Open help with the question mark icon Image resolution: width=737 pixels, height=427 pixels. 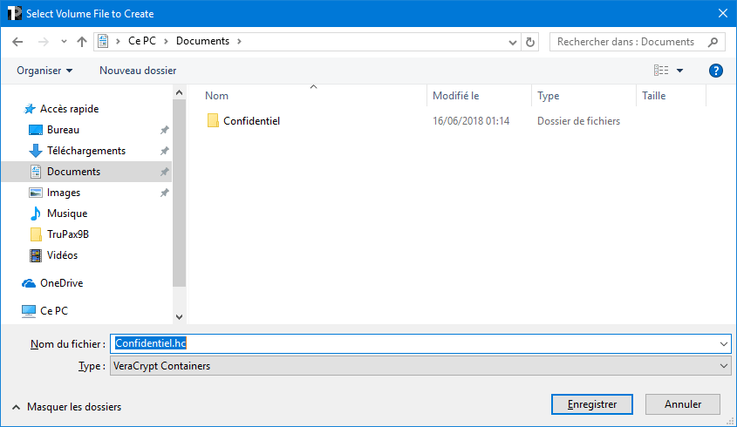coord(715,71)
